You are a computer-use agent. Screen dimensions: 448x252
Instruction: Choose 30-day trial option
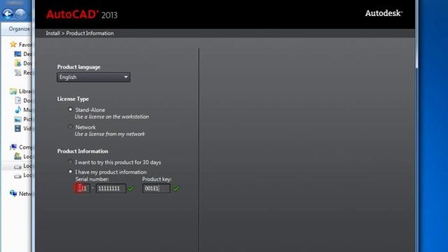70,162
